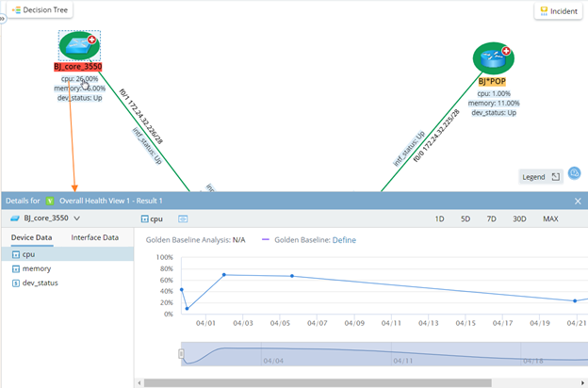The image size is (588, 388).
Task: Click the cpu variable icon in chart header
Action: coord(144,218)
